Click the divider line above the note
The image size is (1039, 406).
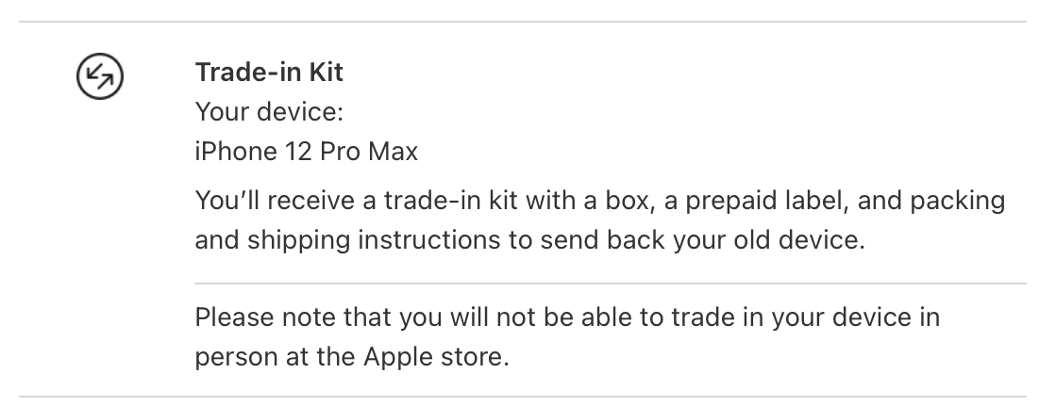tap(611, 284)
